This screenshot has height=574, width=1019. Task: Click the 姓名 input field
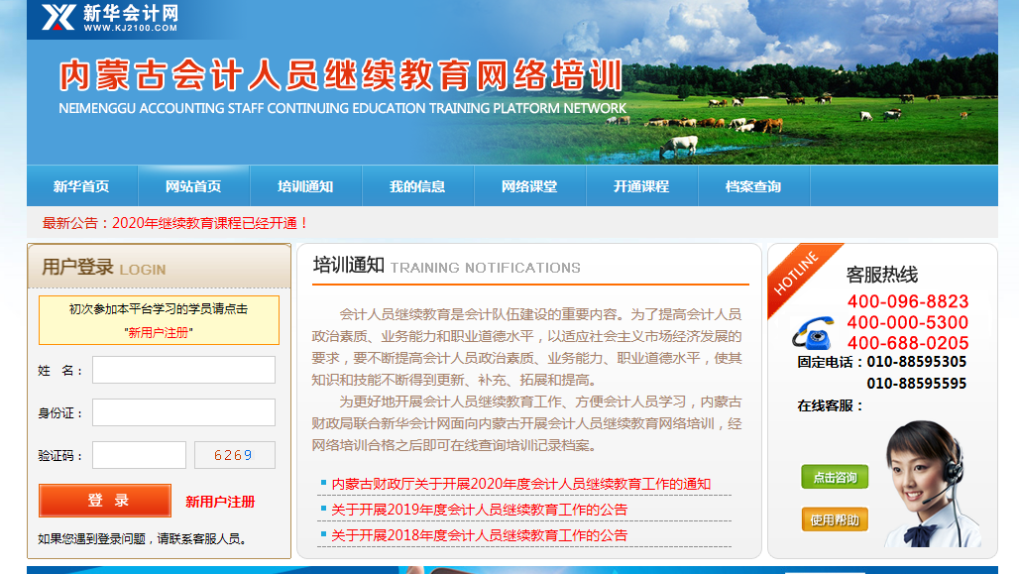coord(183,370)
